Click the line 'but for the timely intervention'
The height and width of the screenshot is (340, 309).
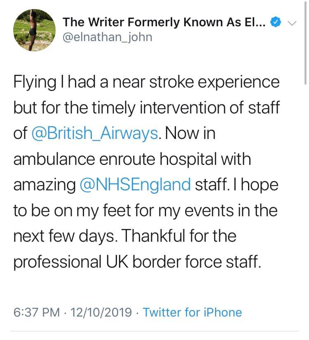tap(124, 109)
